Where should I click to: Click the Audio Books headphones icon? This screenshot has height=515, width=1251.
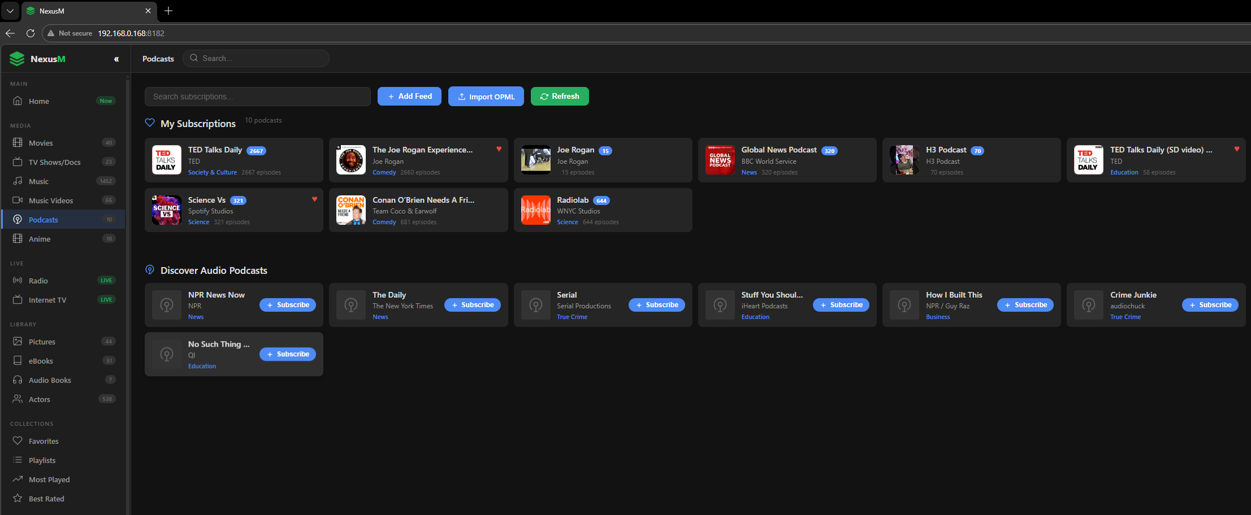(x=18, y=380)
